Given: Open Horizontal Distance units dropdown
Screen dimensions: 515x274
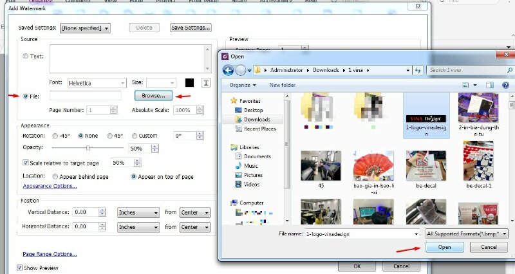Looking at the screenshot, I should click(x=138, y=227).
